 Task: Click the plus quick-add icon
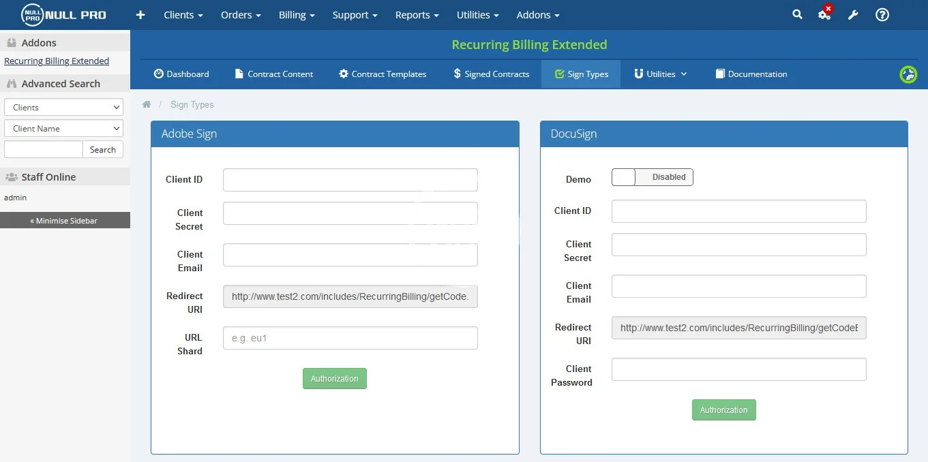[140, 15]
